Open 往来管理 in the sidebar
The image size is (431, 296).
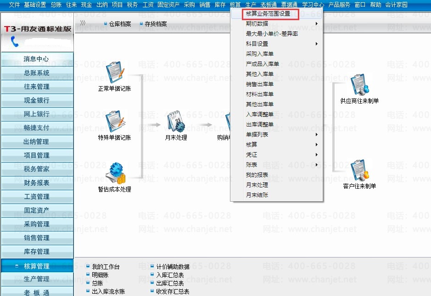(37, 87)
